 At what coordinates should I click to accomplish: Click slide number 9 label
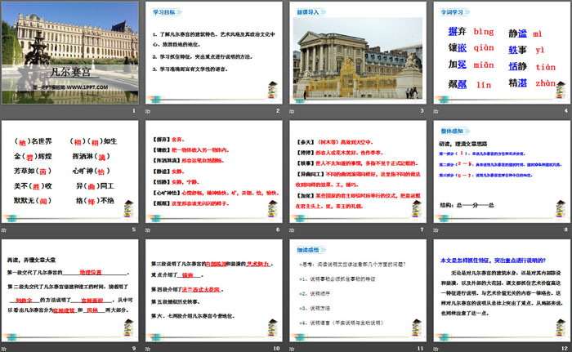(x=134, y=349)
